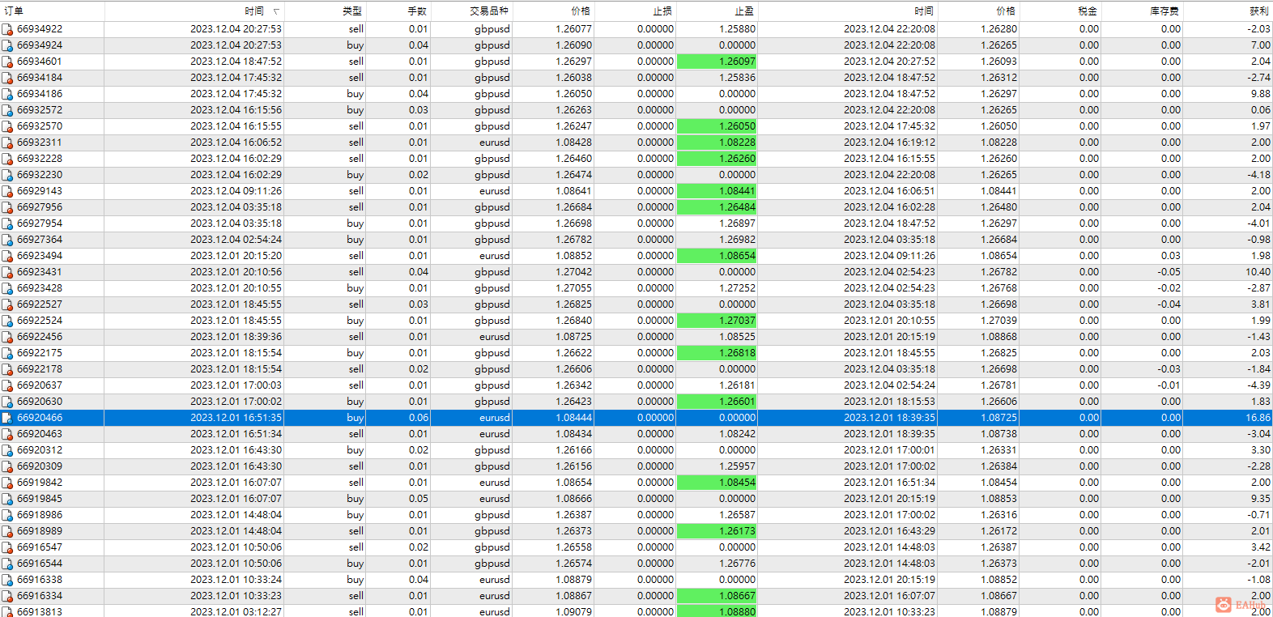
Task: Click order number 66916544
Action: (x=40, y=564)
